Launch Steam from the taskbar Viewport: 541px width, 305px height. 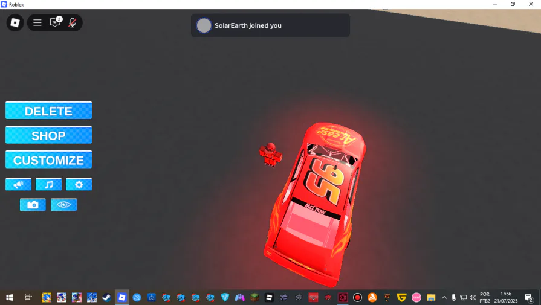[x=106, y=297]
